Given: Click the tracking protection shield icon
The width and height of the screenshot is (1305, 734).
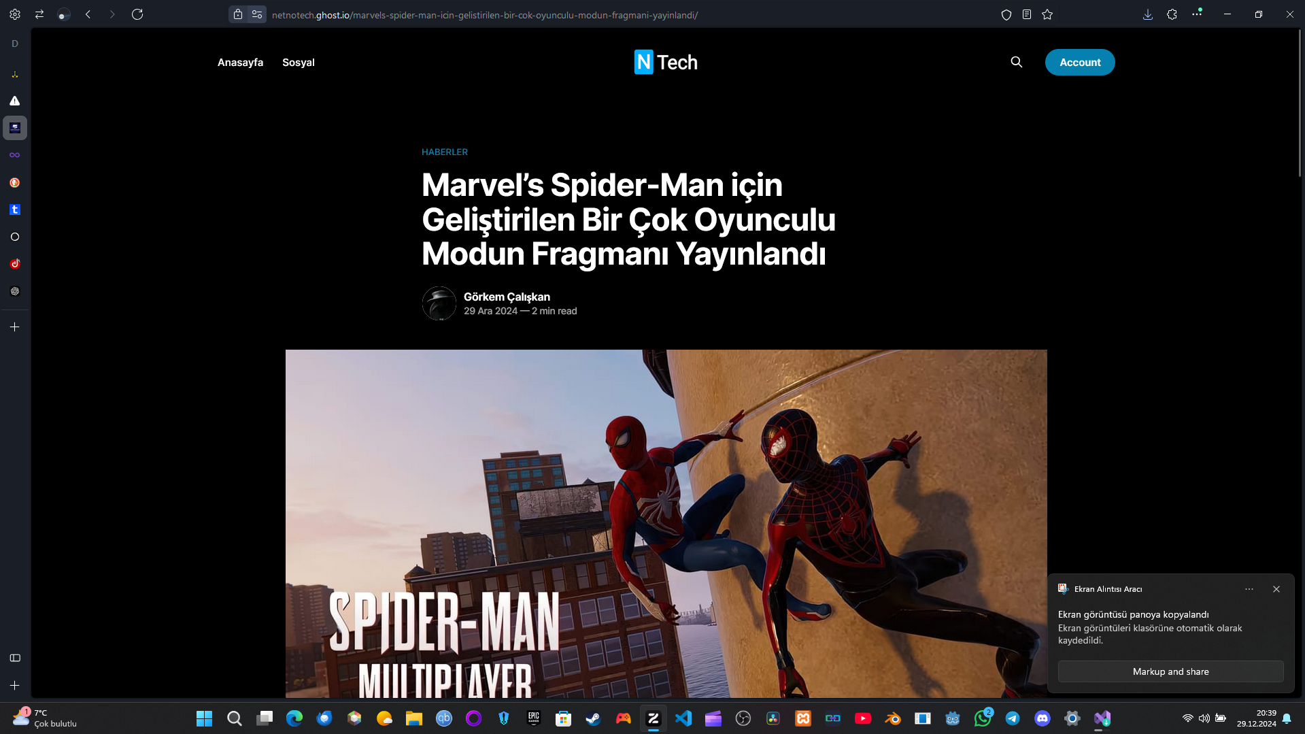Looking at the screenshot, I should pyautogui.click(x=1006, y=14).
